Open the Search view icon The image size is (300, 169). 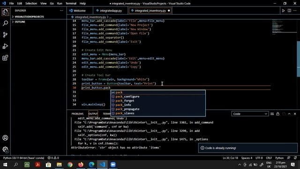[5, 23]
